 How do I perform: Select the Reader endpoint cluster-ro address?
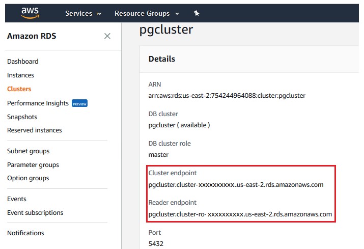[x=240, y=214]
